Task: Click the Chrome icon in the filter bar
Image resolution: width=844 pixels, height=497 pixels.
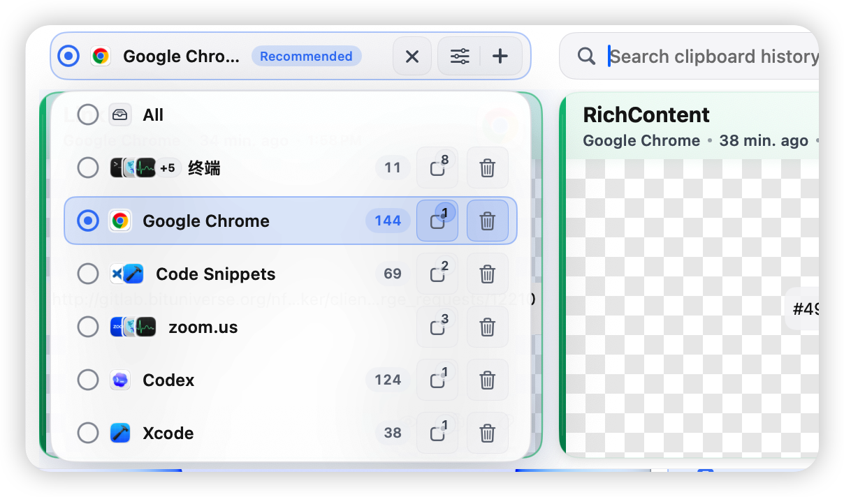Action: coord(101,56)
